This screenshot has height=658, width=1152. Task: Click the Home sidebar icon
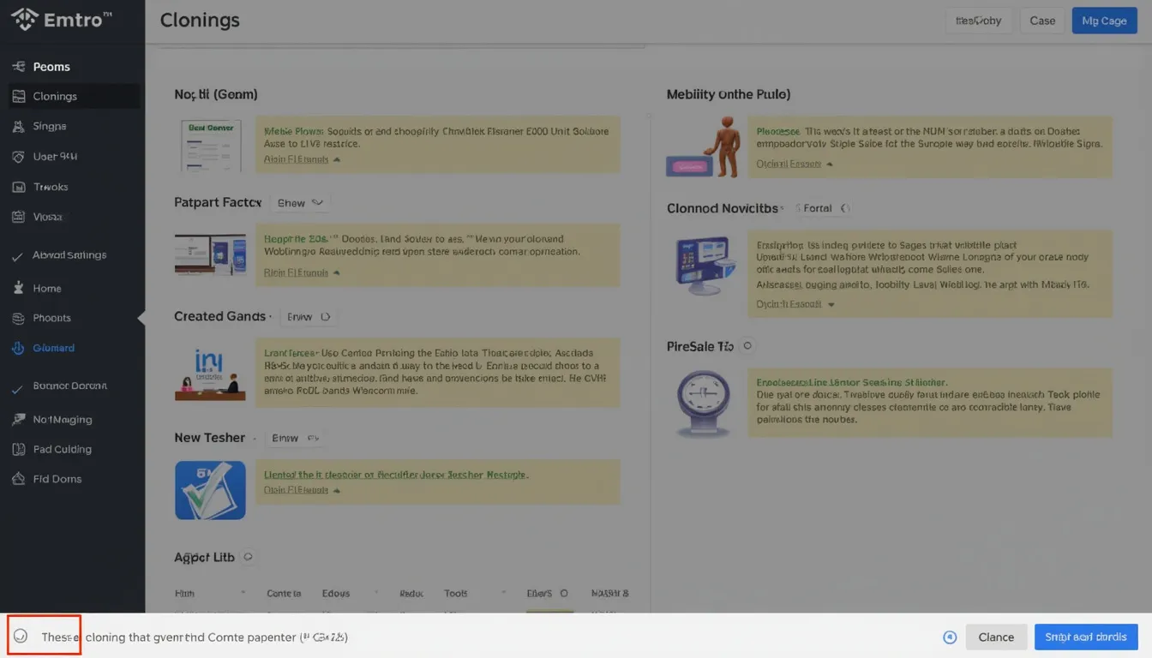coord(18,289)
